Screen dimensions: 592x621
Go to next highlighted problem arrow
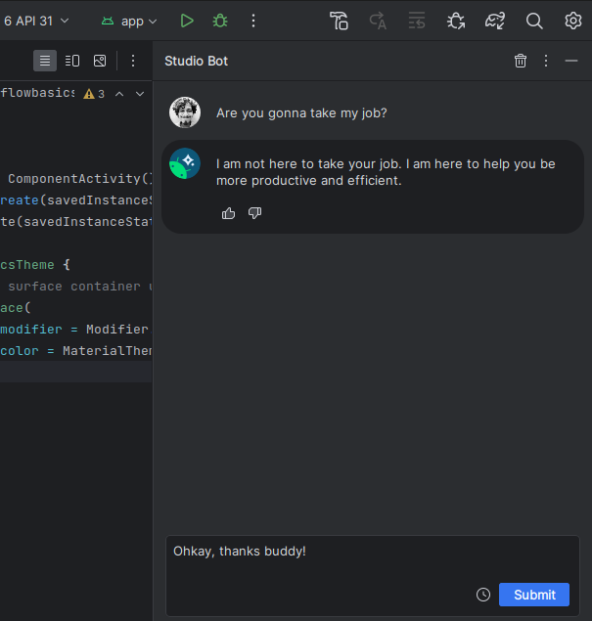coord(140,94)
